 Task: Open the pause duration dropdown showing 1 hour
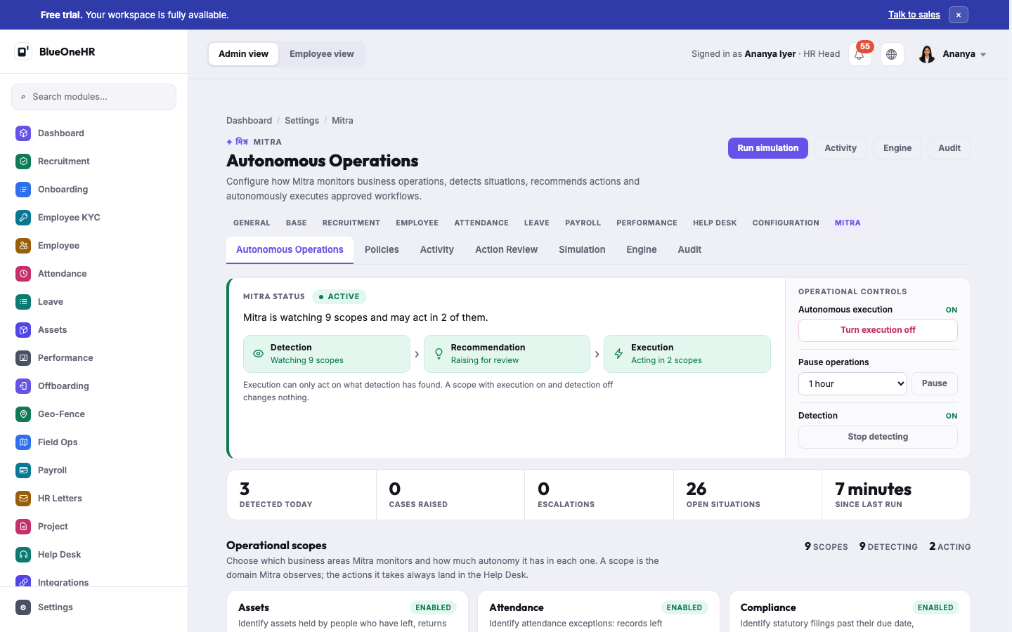click(852, 384)
